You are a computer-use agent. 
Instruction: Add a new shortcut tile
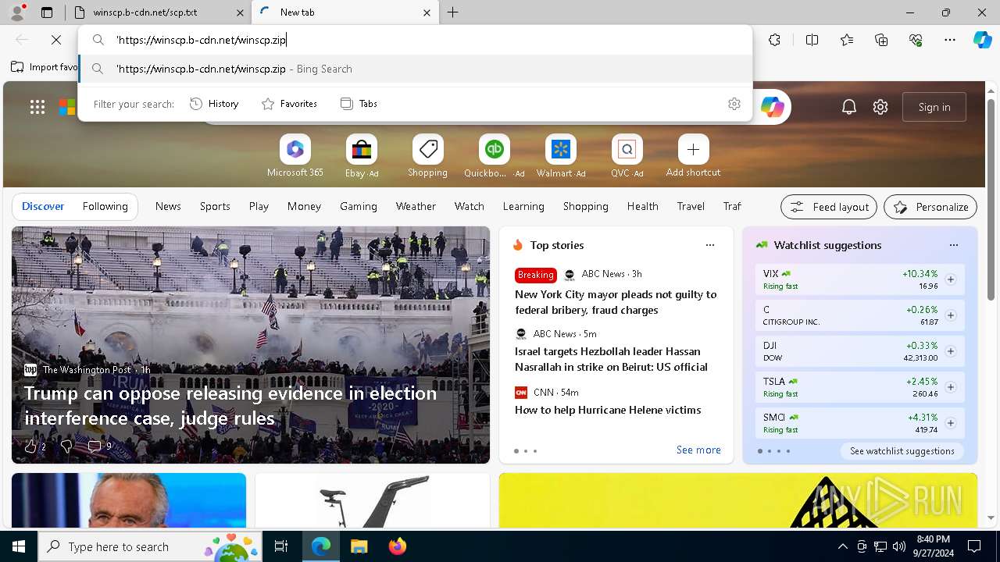click(x=693, y=156)
